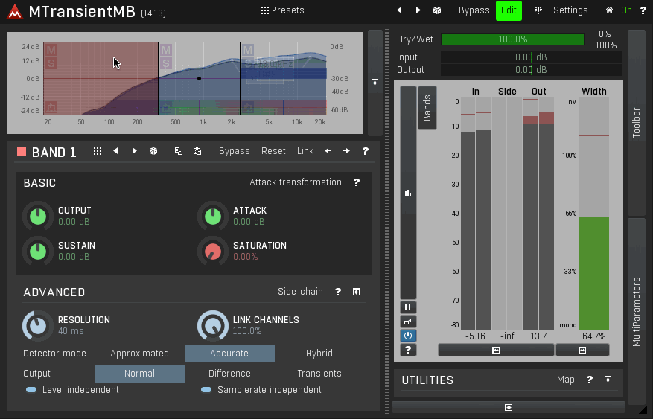
Task: Expand the Advanced panel options icon
Action: 356,292
